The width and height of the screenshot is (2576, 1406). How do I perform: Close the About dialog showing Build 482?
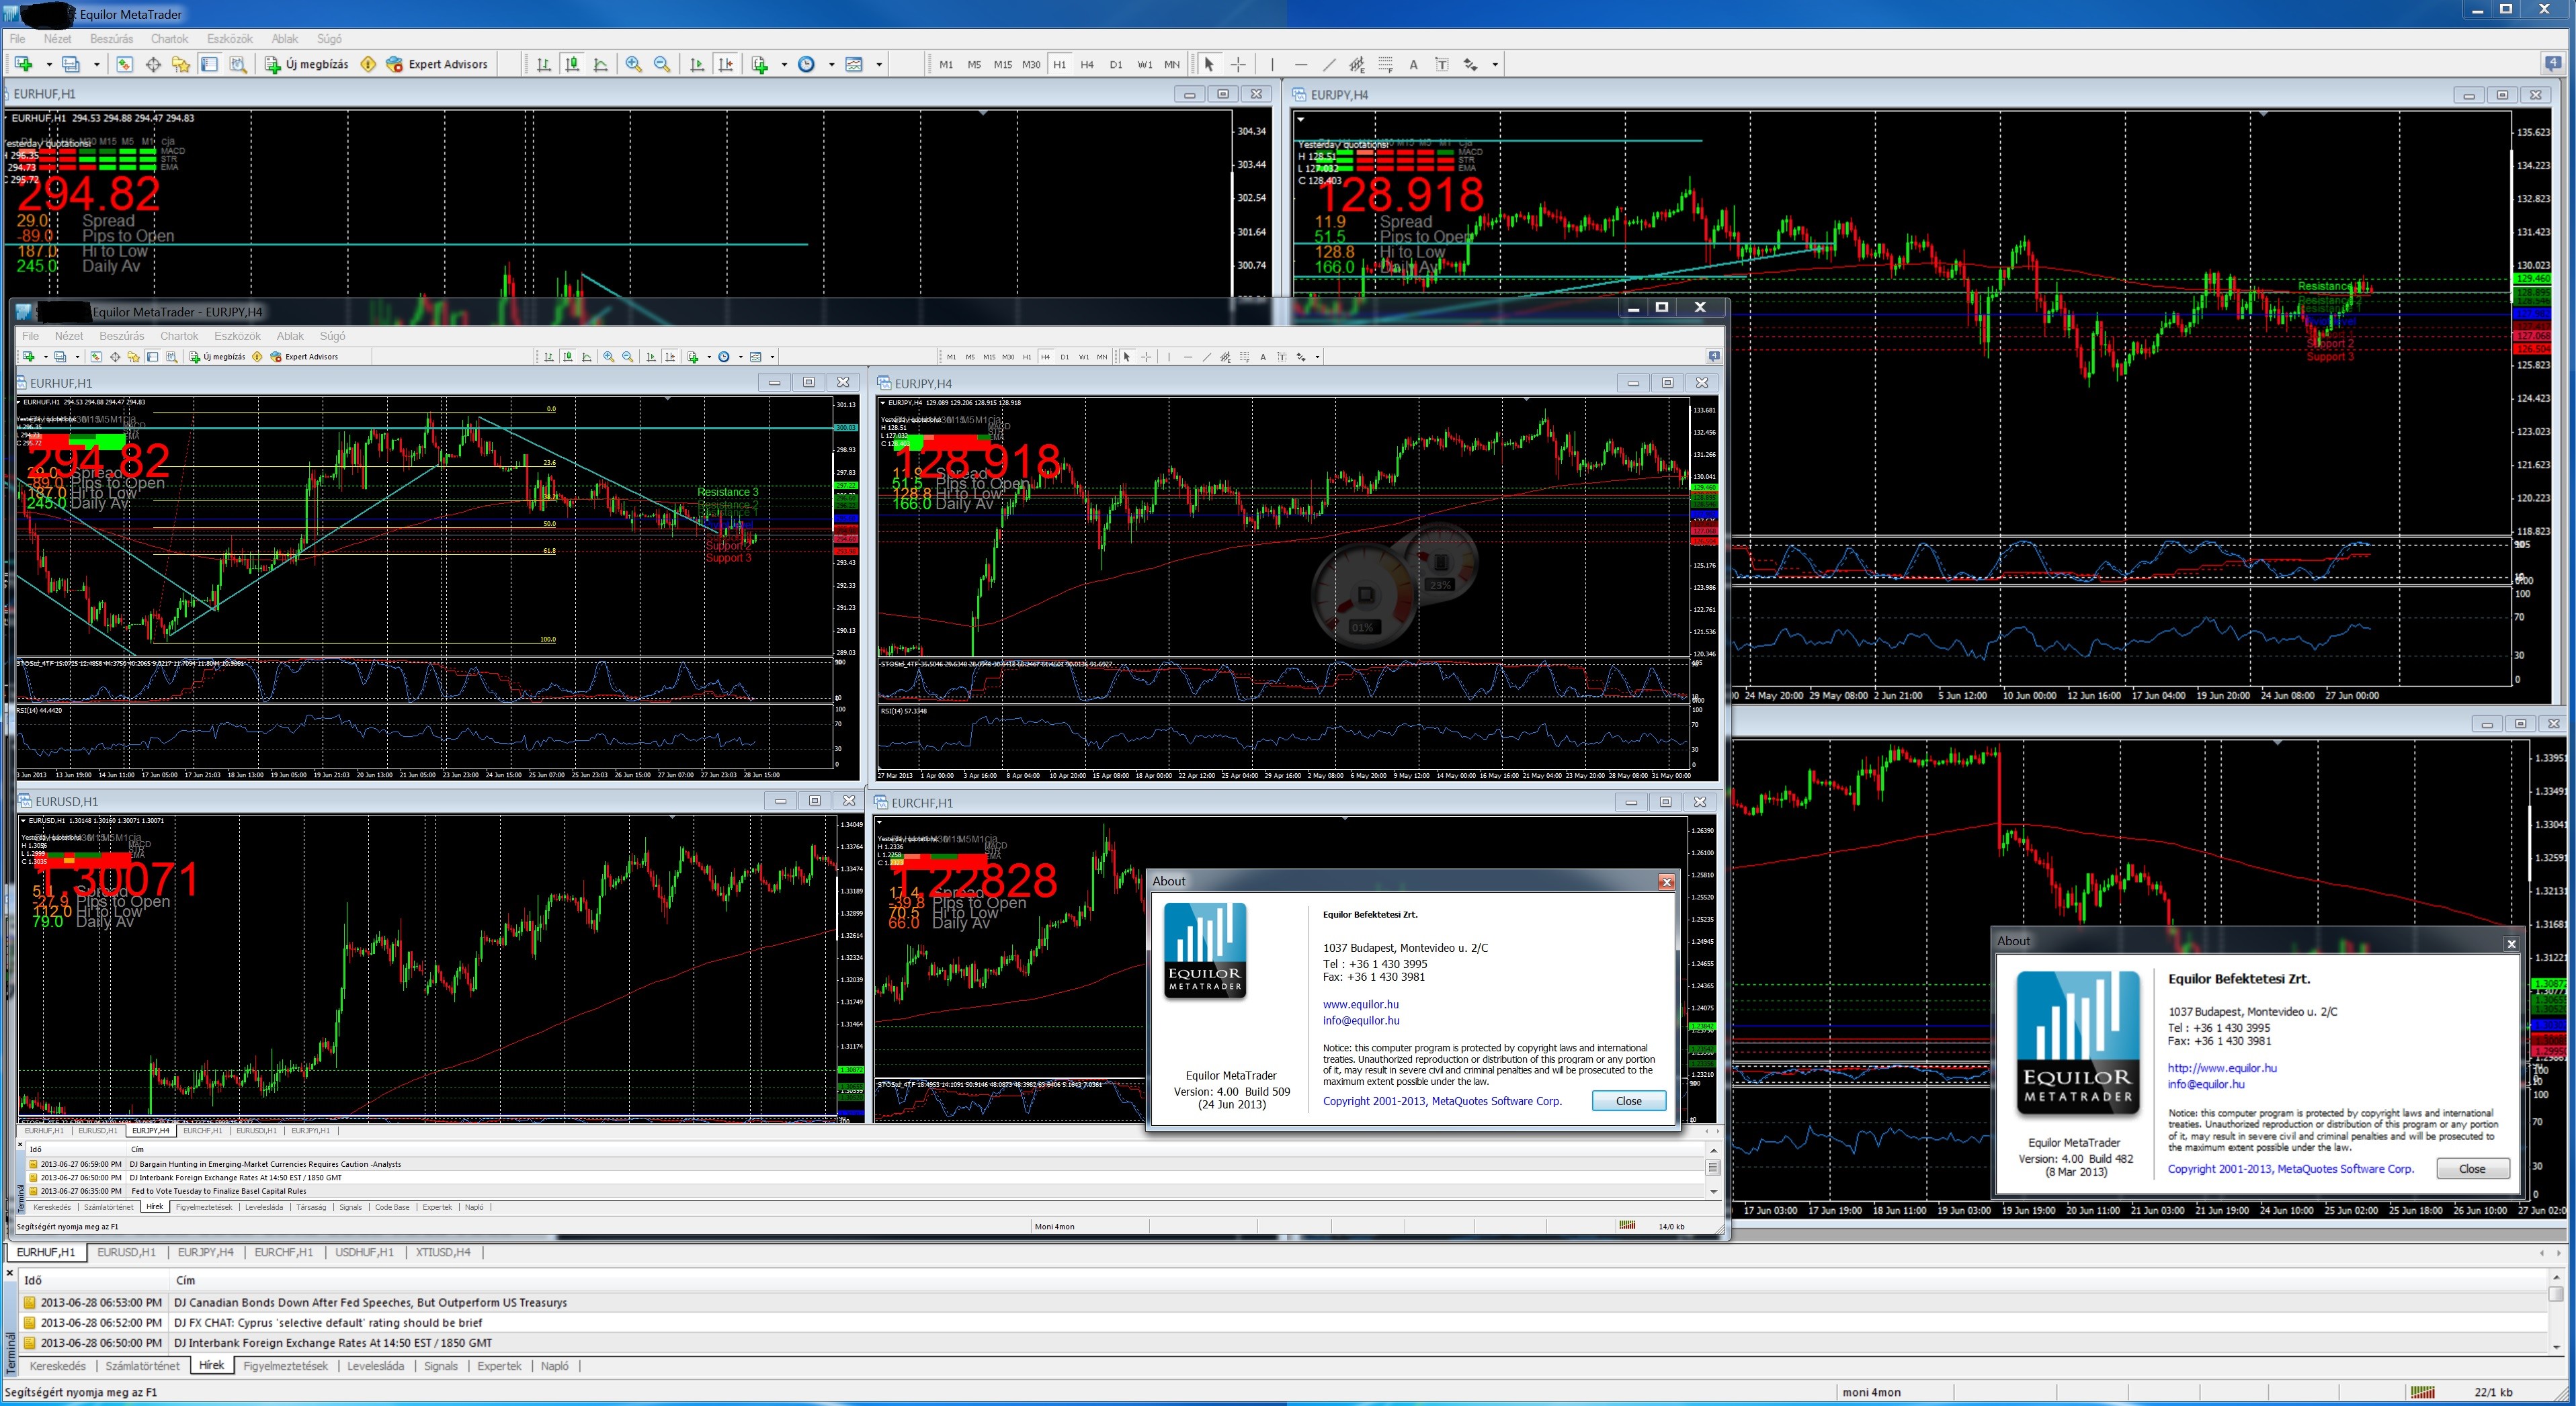[x=2472, y=1168]
